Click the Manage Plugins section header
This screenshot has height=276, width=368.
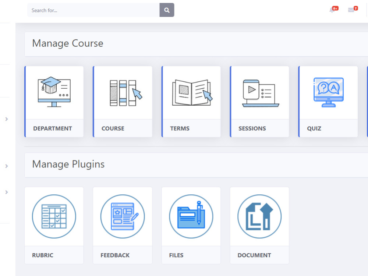point(68,164)
